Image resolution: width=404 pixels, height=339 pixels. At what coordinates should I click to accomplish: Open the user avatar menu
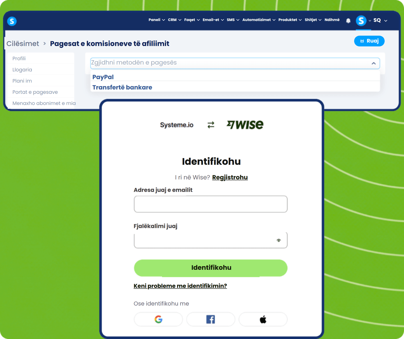361,20
